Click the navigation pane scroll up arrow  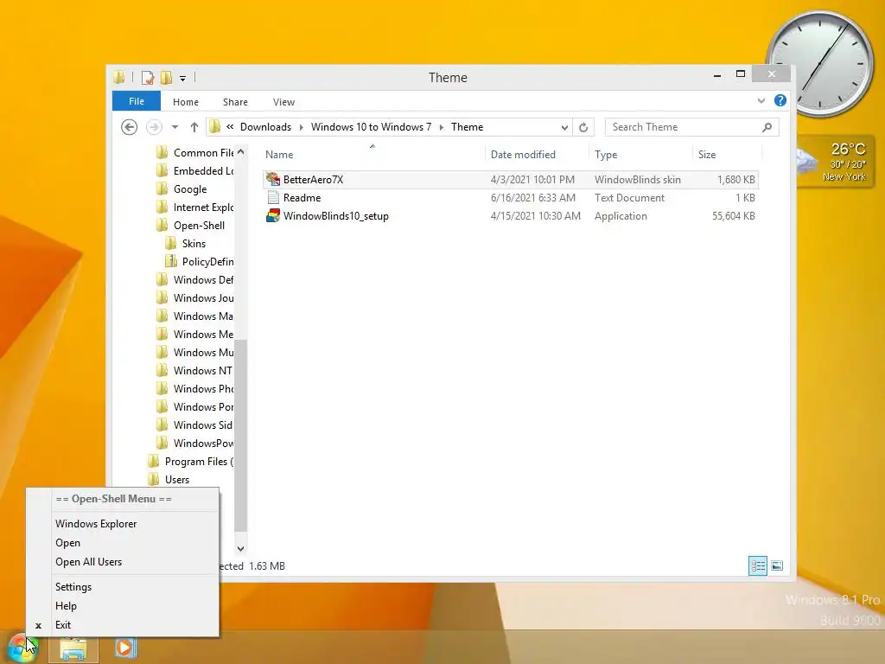click(x=240, y=152)
